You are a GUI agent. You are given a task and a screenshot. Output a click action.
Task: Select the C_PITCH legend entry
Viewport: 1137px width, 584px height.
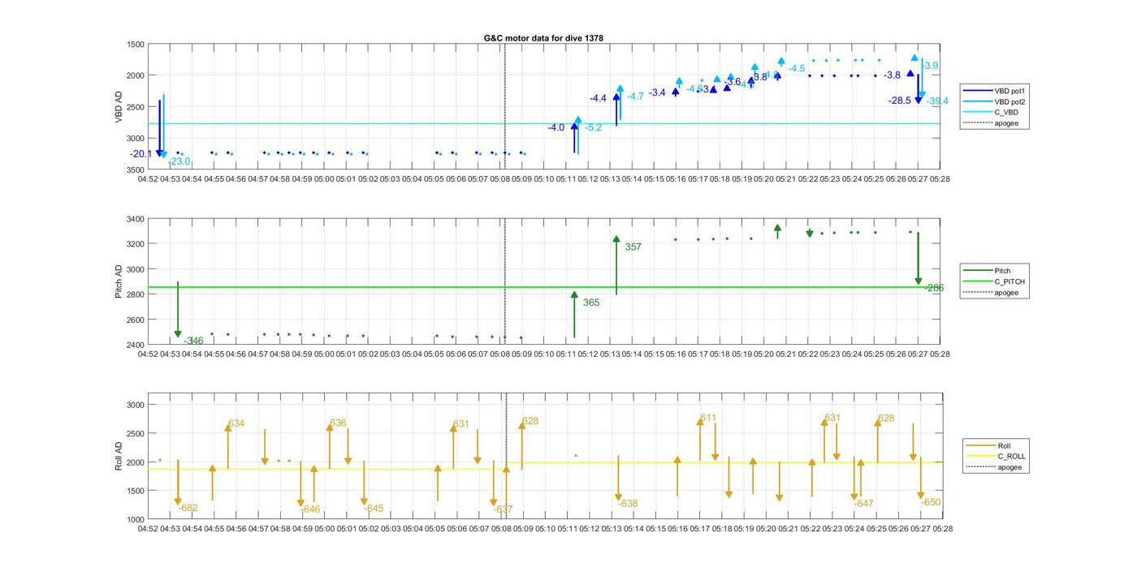[x=1009, y=281]
